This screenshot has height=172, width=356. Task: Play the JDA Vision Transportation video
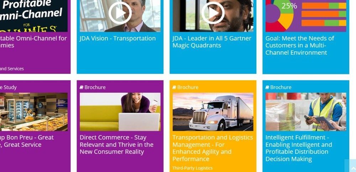(120, 13)
